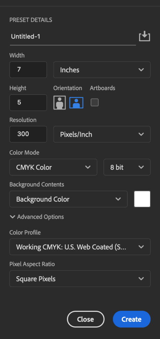Image resolution: width=160 pixels, height=339 pixels.
Task: Click the Height value field
Action: coord(28,103)
